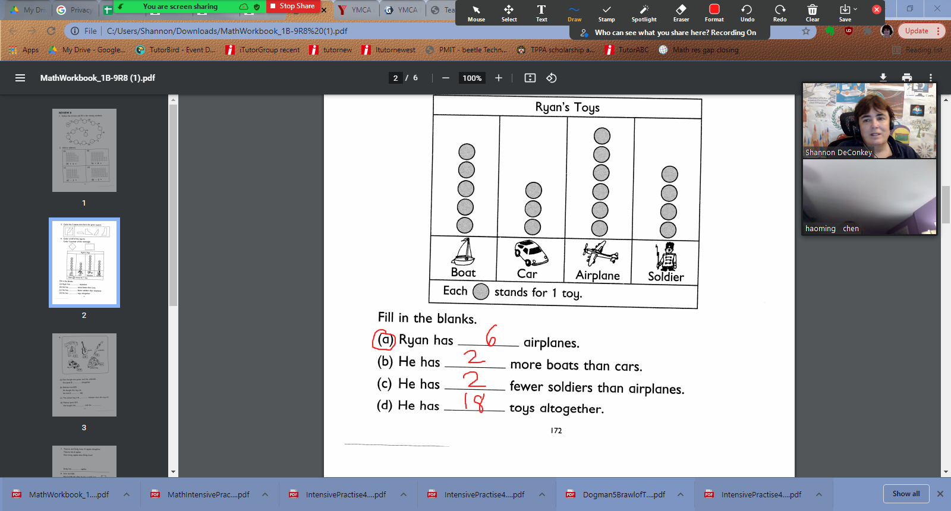
Task: Open page 1 thumbnail
Action: pos(84,150)
